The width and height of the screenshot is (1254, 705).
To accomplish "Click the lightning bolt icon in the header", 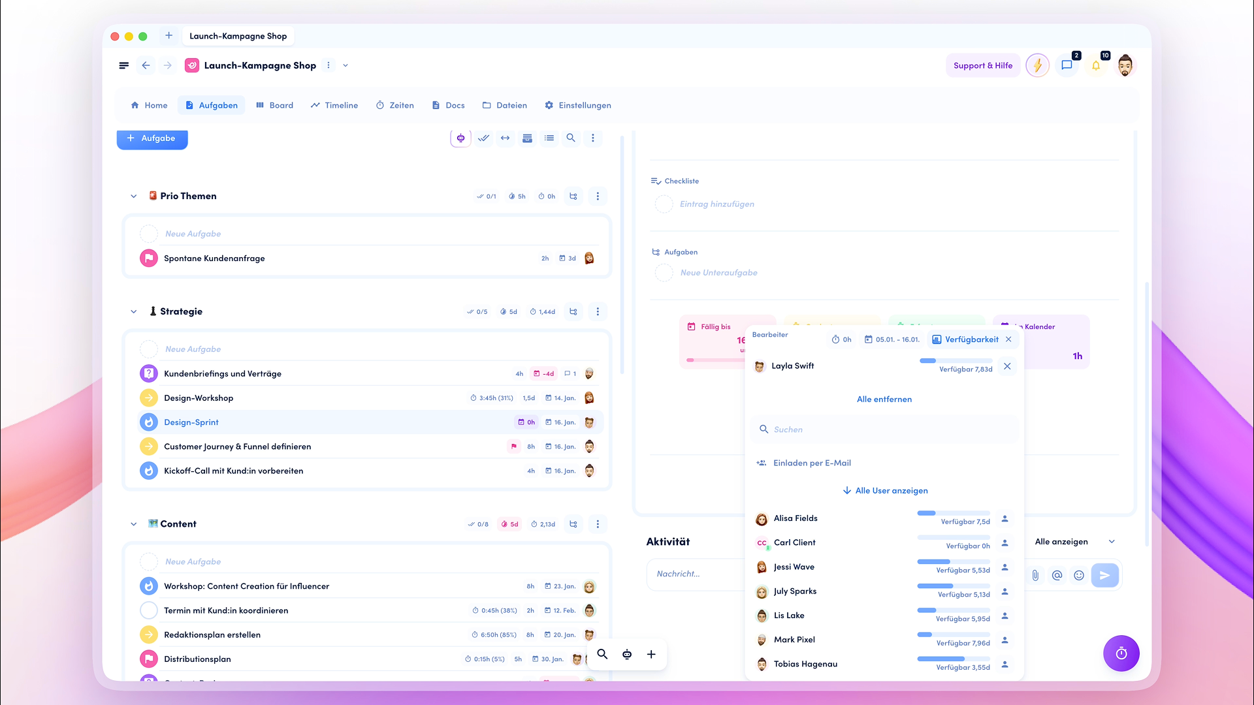I will 1037,65.
